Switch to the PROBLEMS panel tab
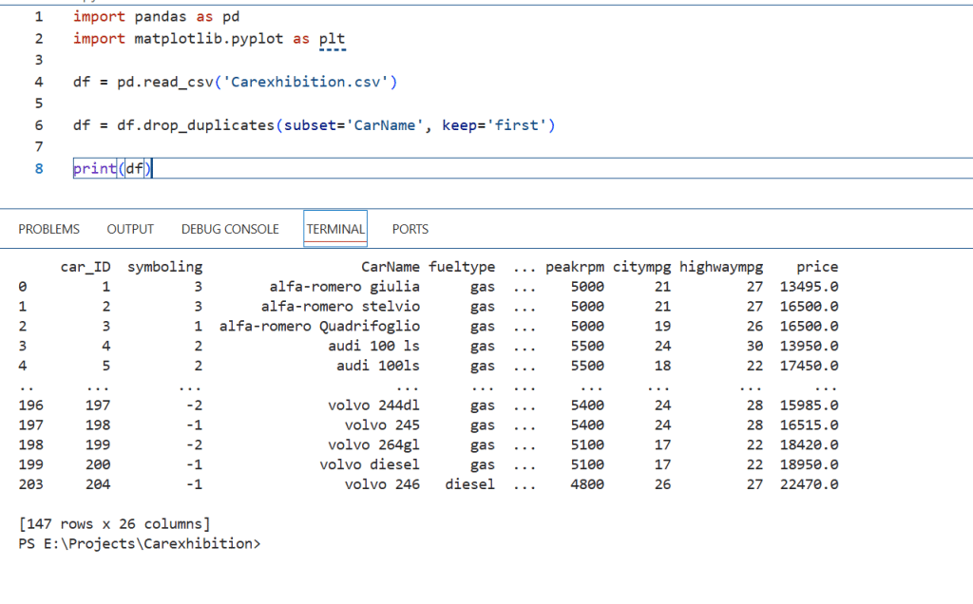 point(48,229)
